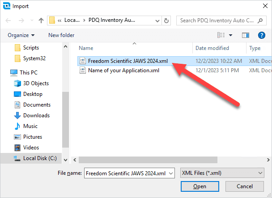Screen dimensions: 272x198
Task: Click the 3D Objects cube icon
Action: point(17,83)
